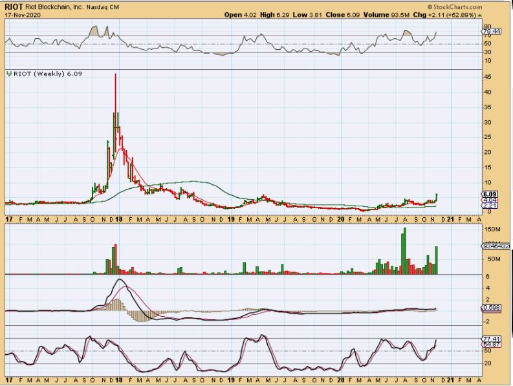Screen dimensions: 513x386
Task: Click the 150M volume axis label
Action: [492, 230]
